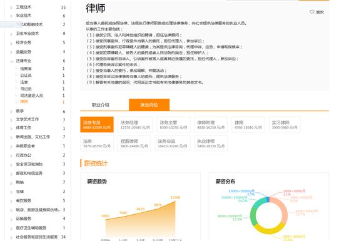Image resolution: width=344 pixels, height=241 pixels.
Task: Open the 购销 category
Action: pyautogui.click(x=20, y=182)
